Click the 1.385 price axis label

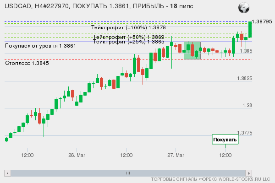pos(246,51)
